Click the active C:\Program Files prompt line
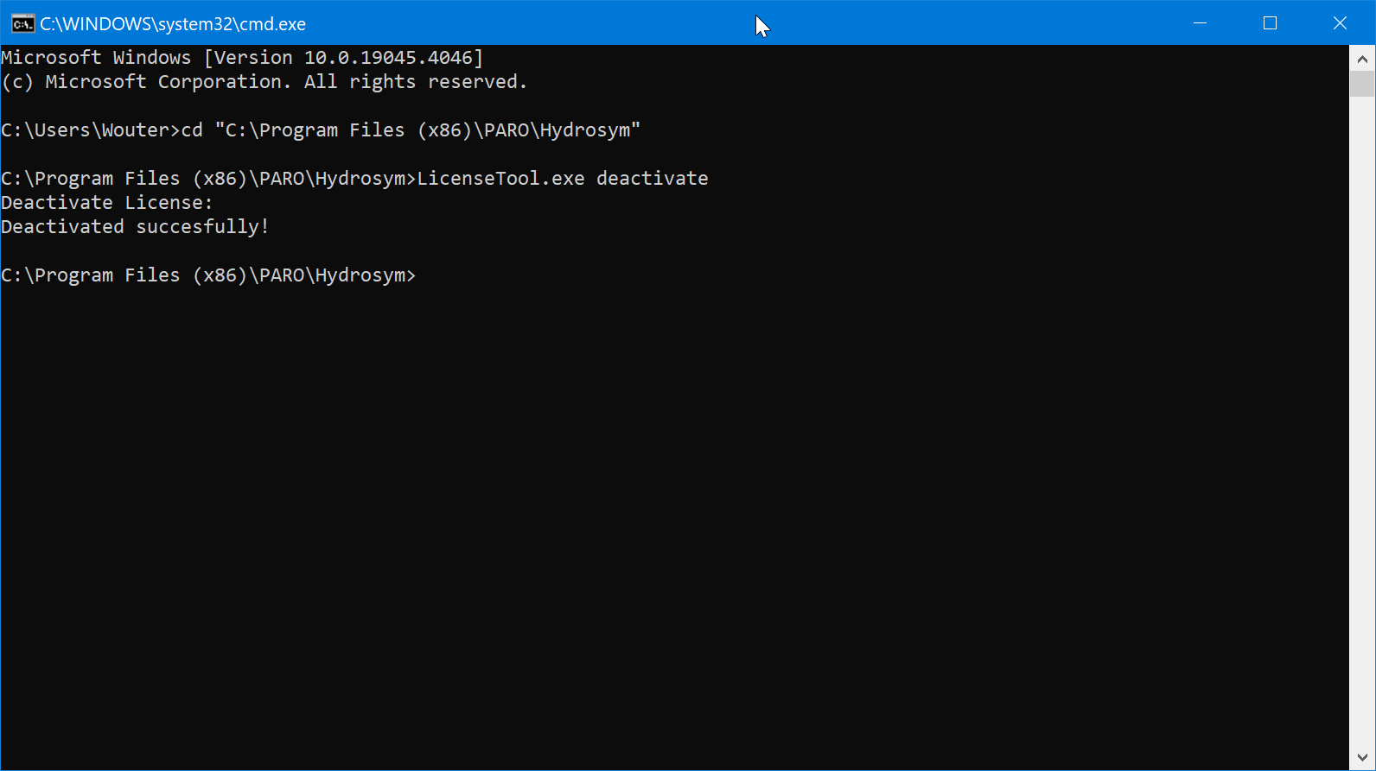This screenshot has width=1376, height=771. 207,275
